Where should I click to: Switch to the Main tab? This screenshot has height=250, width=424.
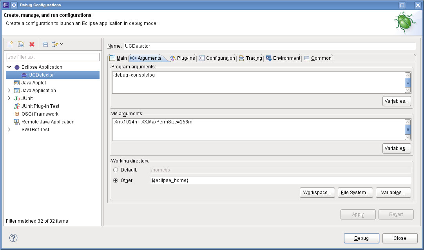pos(118,58)
